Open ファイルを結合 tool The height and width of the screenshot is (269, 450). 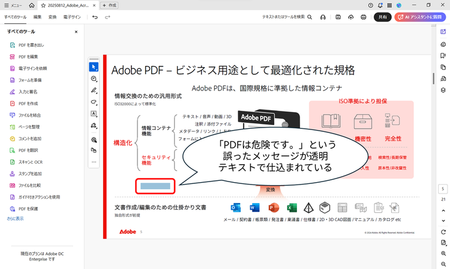(25, 115)
